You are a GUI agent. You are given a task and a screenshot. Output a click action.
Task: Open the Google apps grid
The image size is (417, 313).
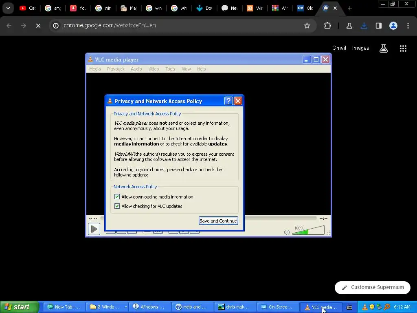coord(403,48)
